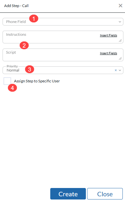This screenshot has height=203, width=125.
Task: Click the Close button at bottom
Action: [105, 194]
